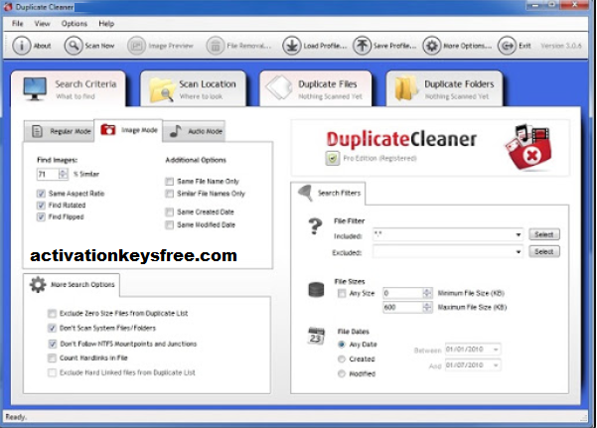Open the Between date 01/01/2010 dropdown
Image resolution: width=597 pixels, height=428 pixels.
tap(496, 350)
